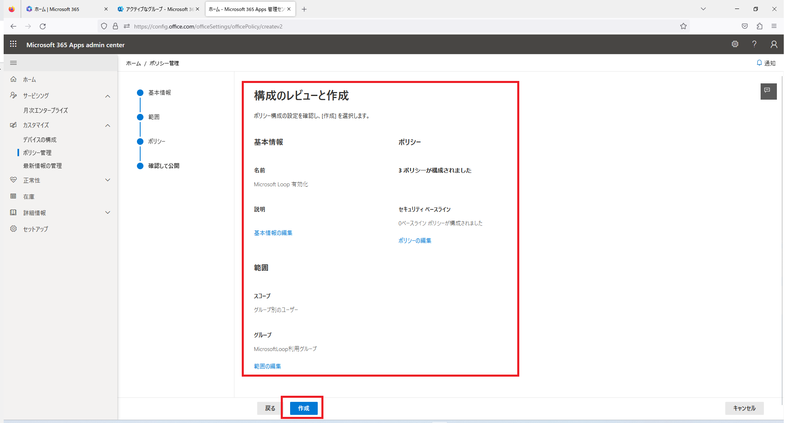785x423 pixels.
Task: Click the カスタマイズ sidebar icon
Action: click(x=13, y=125)
